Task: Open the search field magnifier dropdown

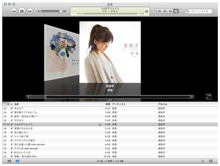Action: pos(188,11)
